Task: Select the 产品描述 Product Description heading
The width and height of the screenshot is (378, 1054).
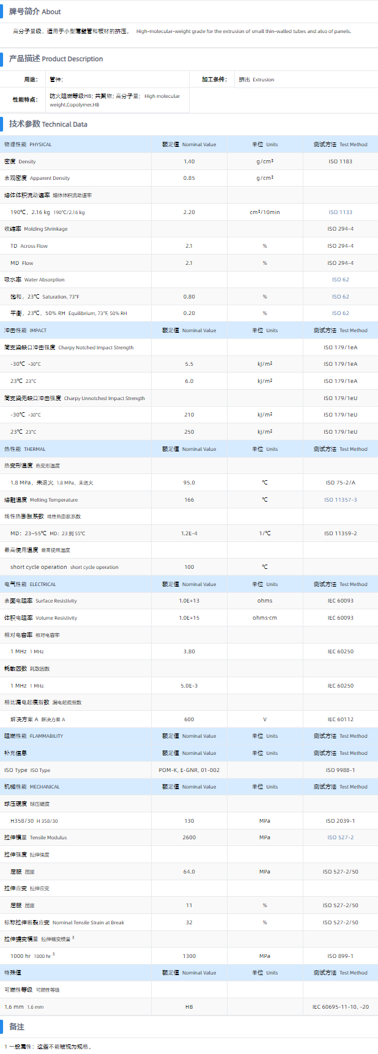Action: click(x=56, y=59)
